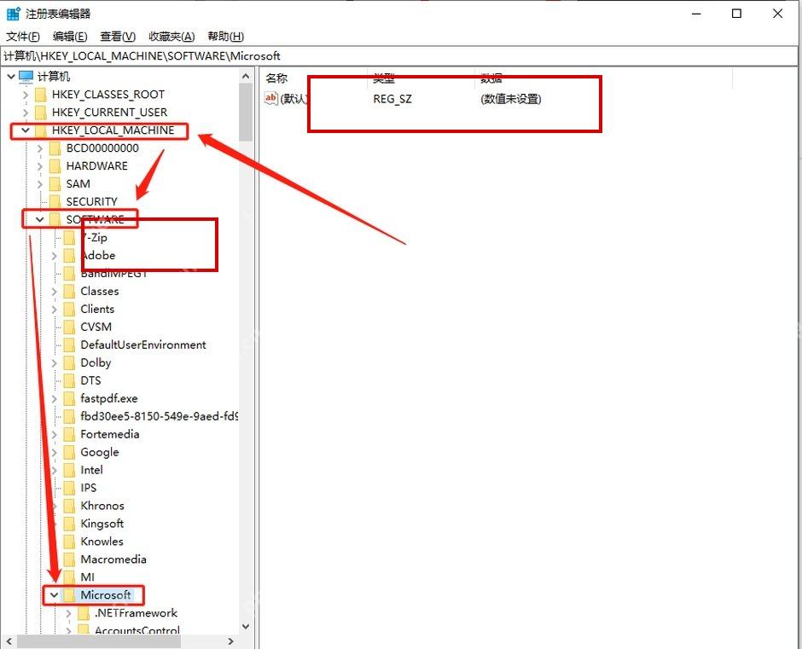The image size is (802, 649).
Task: Click the fastpdf.exe folder icon
Action: tap(69, 398)
